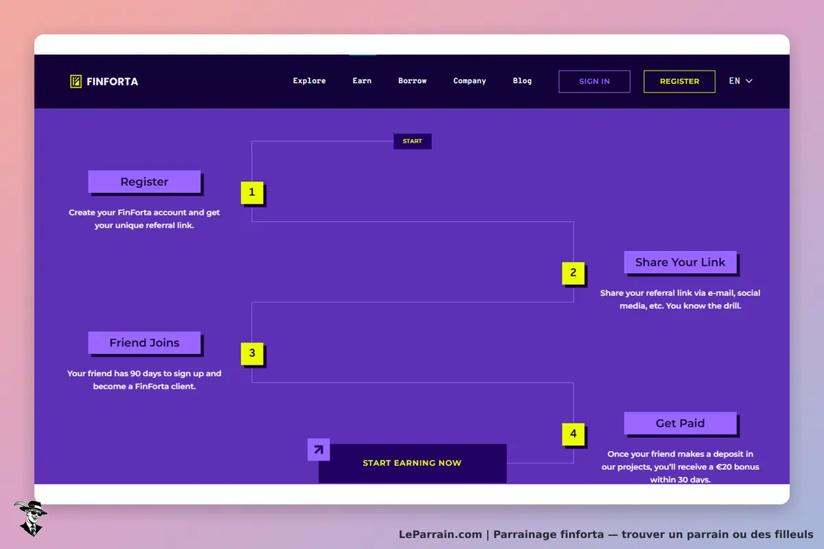Image resolution: width=824 pixels, height=549 pixels.
Task: Expand the EN language dropdown
Action: tap(740, 81)
